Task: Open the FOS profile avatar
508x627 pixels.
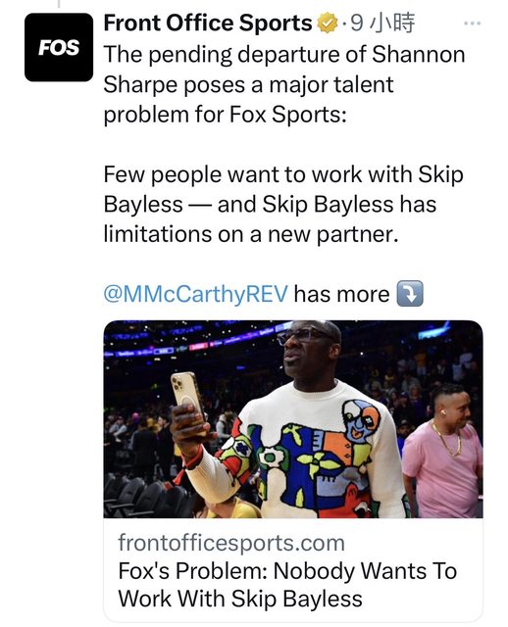Action: pyautogui.click(x=59, y=47)
